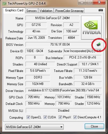Click the Name field showing GT 240M
This screenshot has height=134, width=108.
click(52, 18)
